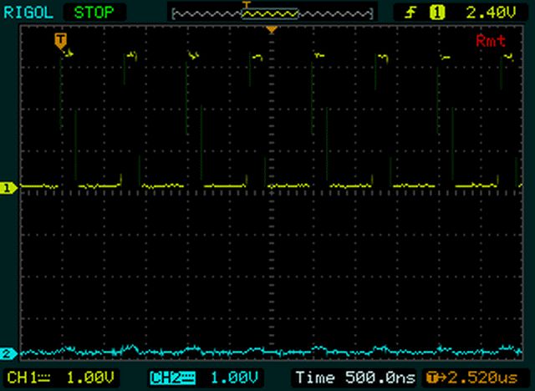Click the yellow channel 1 baseline trace
The image size is (535, 391).
click(272, 185)
